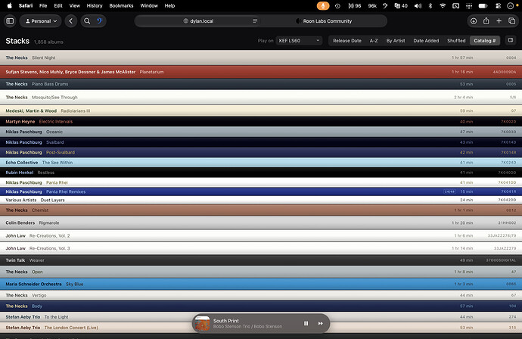Image resolution: width=522 pixels, height=339 pixels.
Task: Open Various Artists Duet Layers
Action: coord(261,200)
